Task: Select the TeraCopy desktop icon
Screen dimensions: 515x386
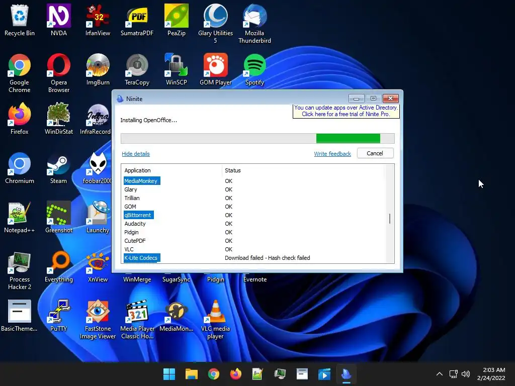Action: [x=137, y=69]
